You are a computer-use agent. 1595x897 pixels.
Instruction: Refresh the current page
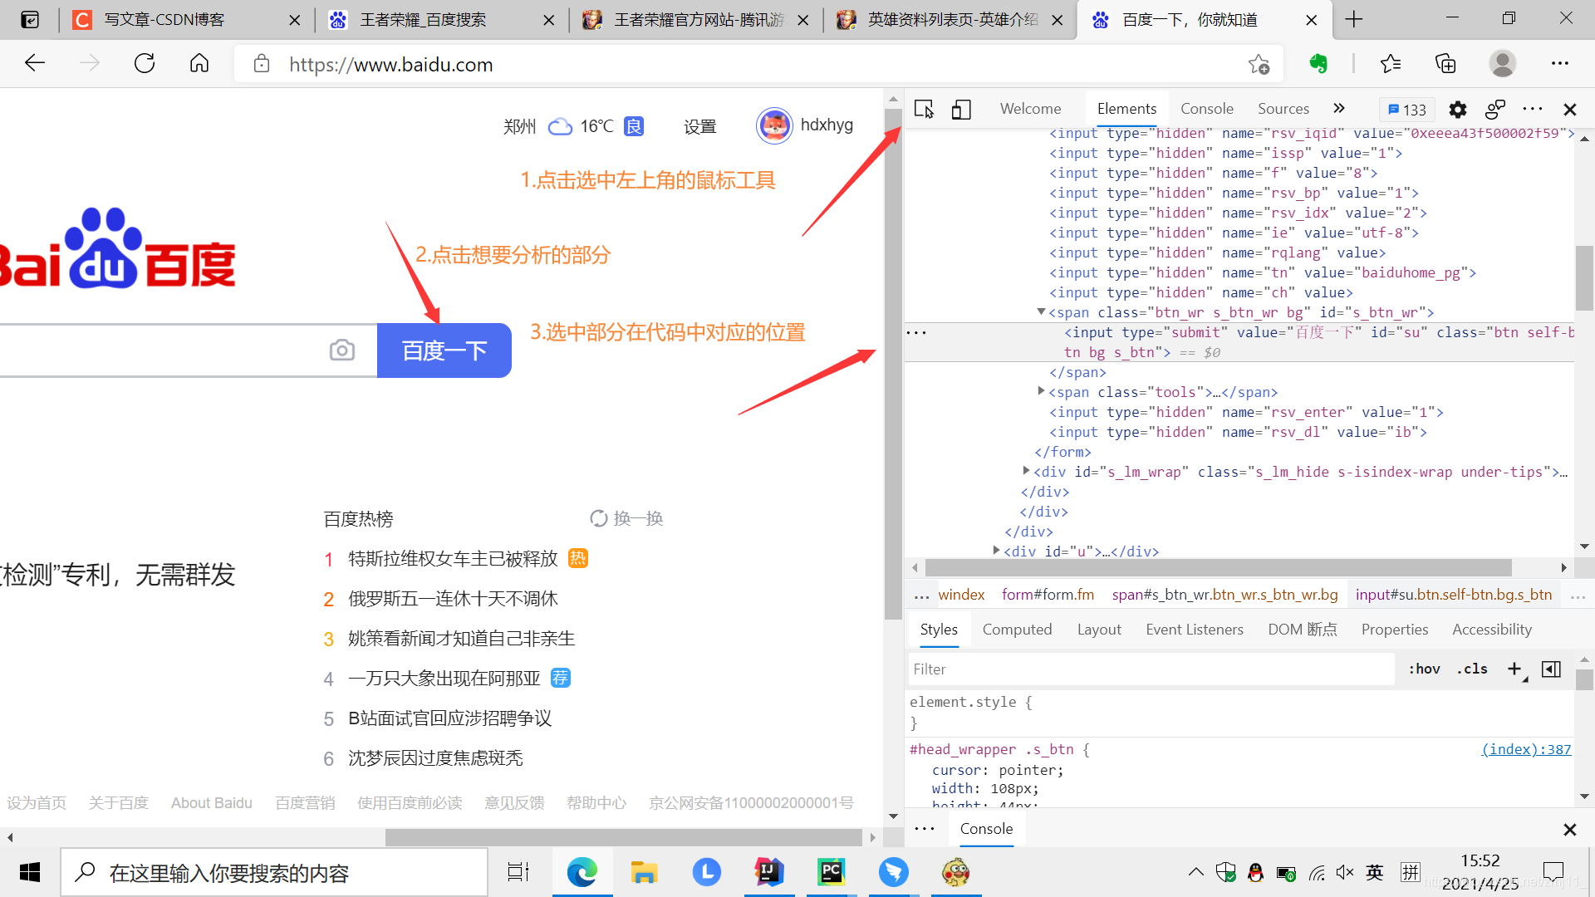145,64
